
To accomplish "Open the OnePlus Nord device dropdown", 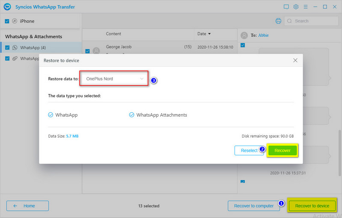I will pos(114,79).
